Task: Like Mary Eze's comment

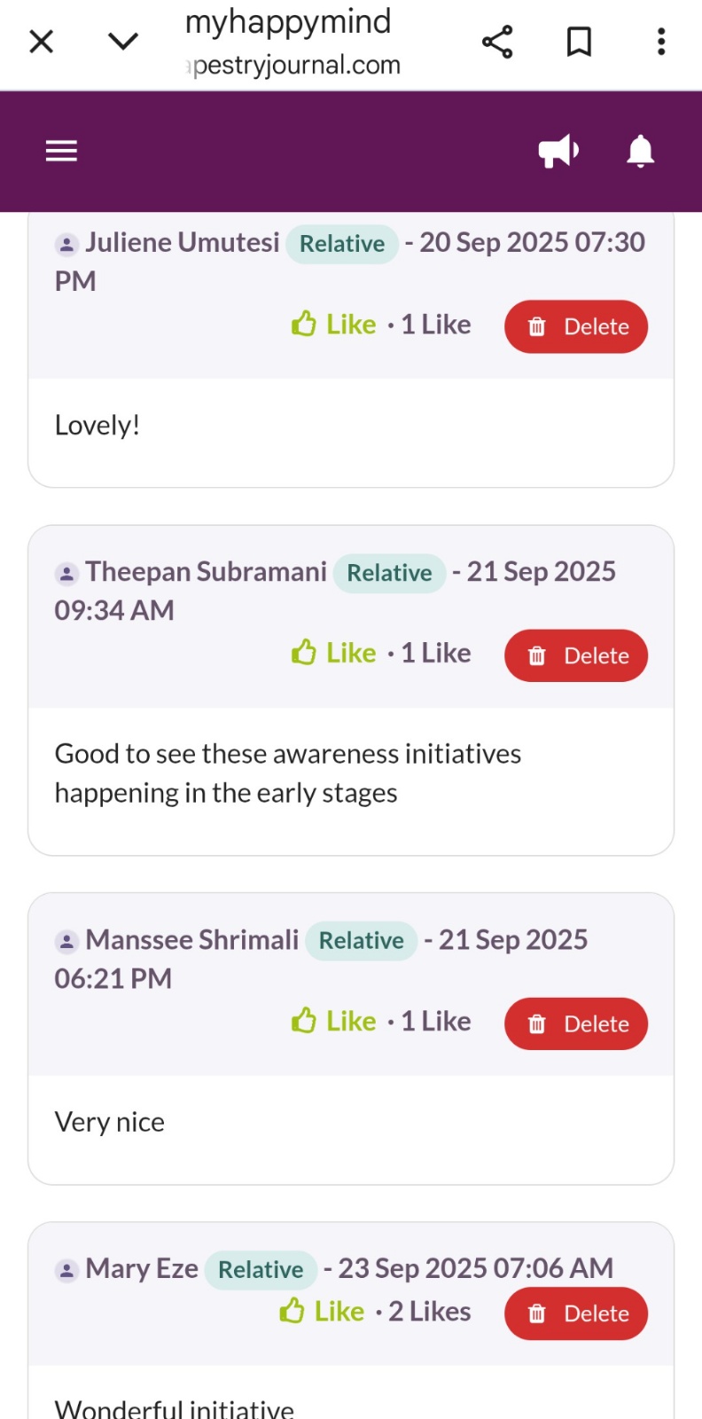Action: coord(323,1312)
